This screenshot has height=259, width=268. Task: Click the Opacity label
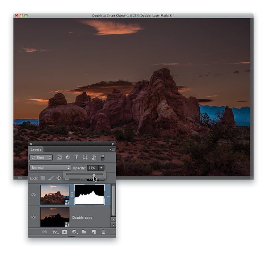(x=79, y=168)
